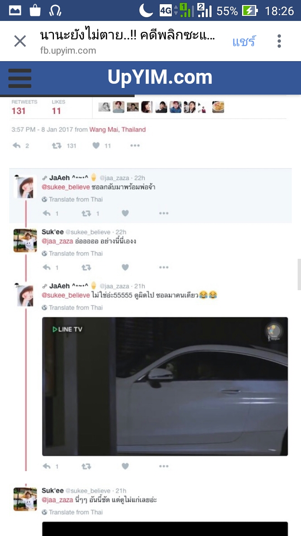Tap the UpYIM.com site title
The width and height of the screenshot is (301, 536).
(x=160, y=77)
